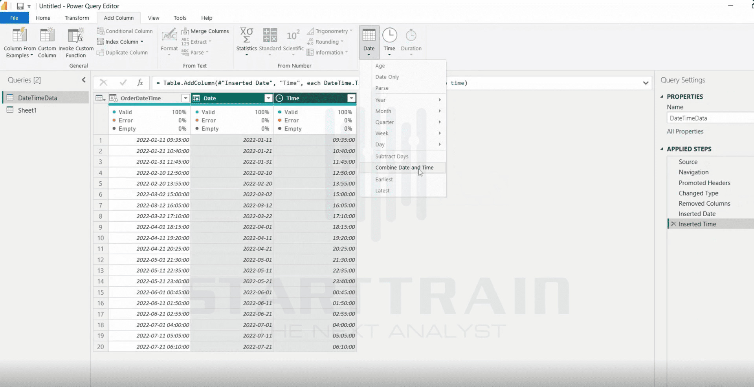This screenshot has width=754, height=387.
Task: Switch to the Home tab
Action: (43, 18)
